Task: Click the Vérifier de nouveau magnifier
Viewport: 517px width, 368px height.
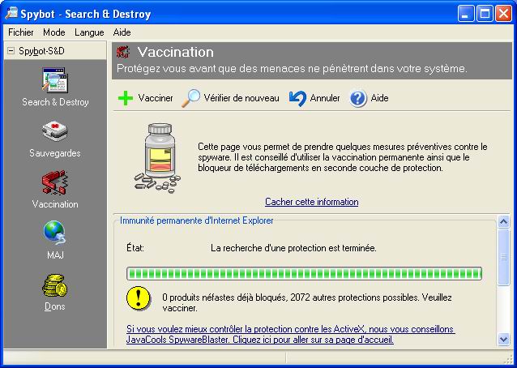Action: coord(192,98)
